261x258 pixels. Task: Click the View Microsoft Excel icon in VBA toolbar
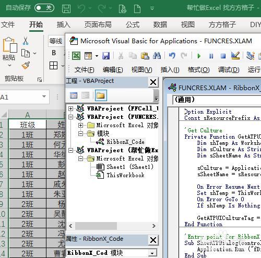tap(76, 56)
